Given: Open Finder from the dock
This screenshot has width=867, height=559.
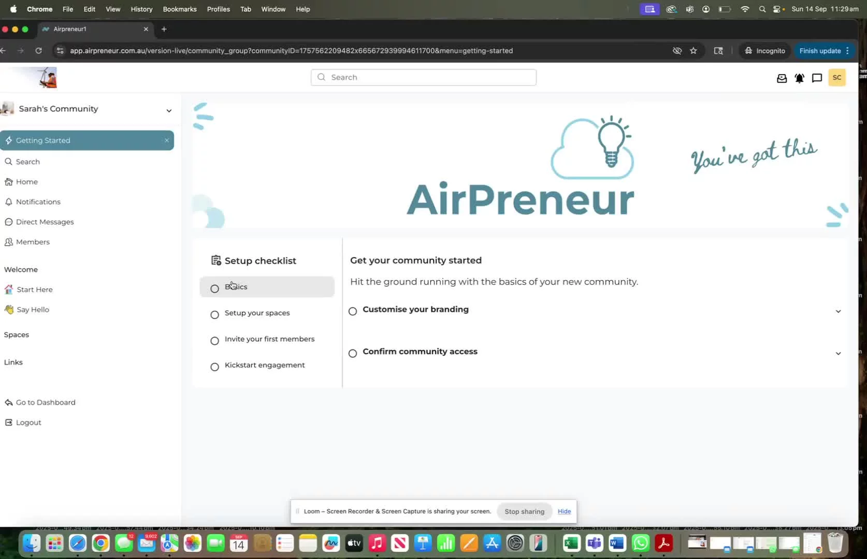Looking at the screenshot, I should point(32,543).
